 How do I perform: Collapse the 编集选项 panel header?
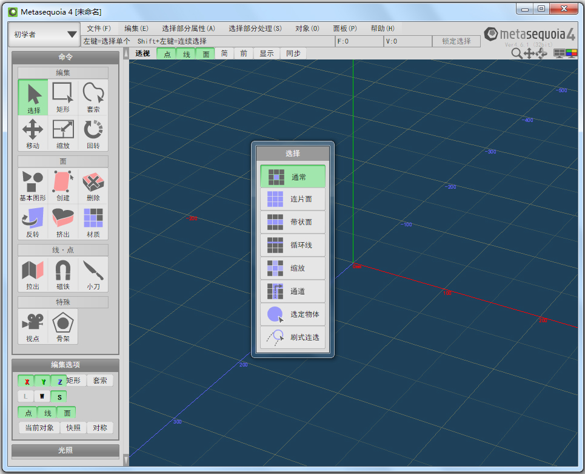point(65,365)
